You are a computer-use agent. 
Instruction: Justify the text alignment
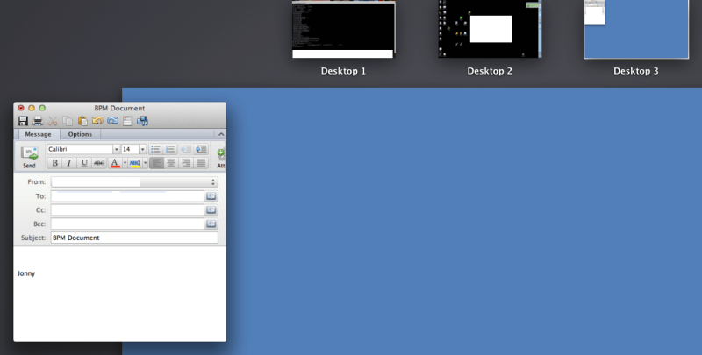pyautogui.click(x=201, y=163)
